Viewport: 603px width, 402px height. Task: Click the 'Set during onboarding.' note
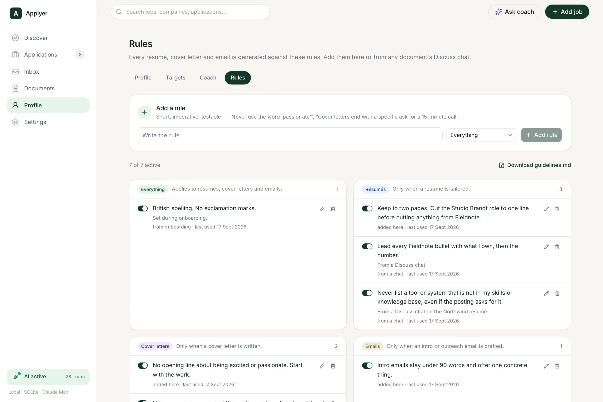(180, 218)
